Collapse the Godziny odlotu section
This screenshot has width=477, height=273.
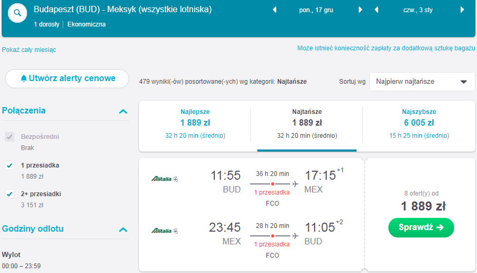point(123,230)
